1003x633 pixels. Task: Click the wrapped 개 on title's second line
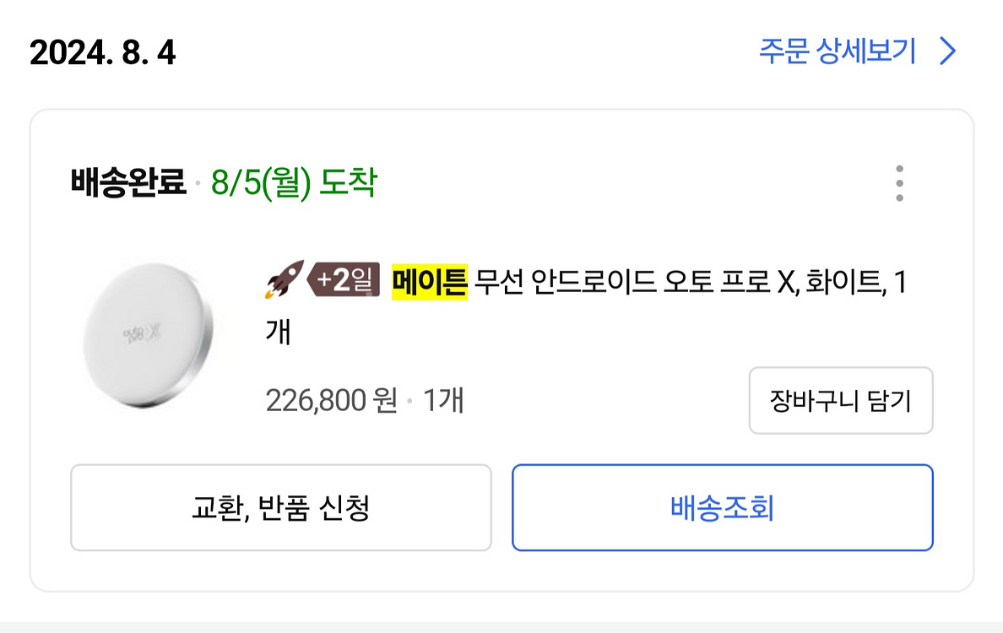278,332
